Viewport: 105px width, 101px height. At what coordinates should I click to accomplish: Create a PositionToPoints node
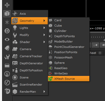[69, 52]
